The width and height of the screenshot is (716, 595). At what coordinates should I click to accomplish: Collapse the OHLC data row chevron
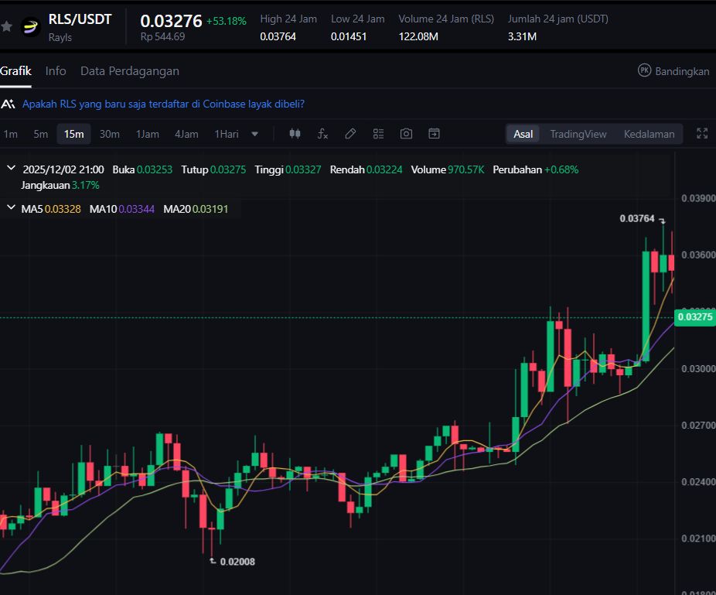tap(11, 169)
